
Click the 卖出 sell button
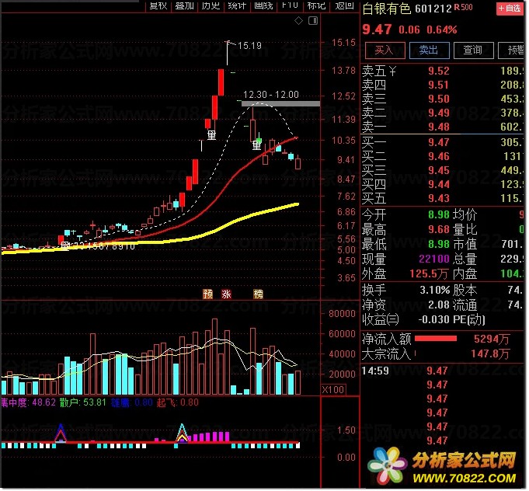pos(429,50)
